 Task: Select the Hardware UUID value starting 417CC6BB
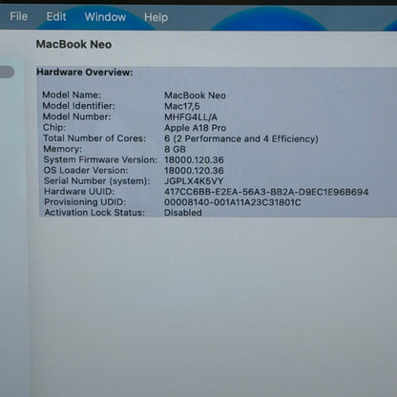point(266,192)
